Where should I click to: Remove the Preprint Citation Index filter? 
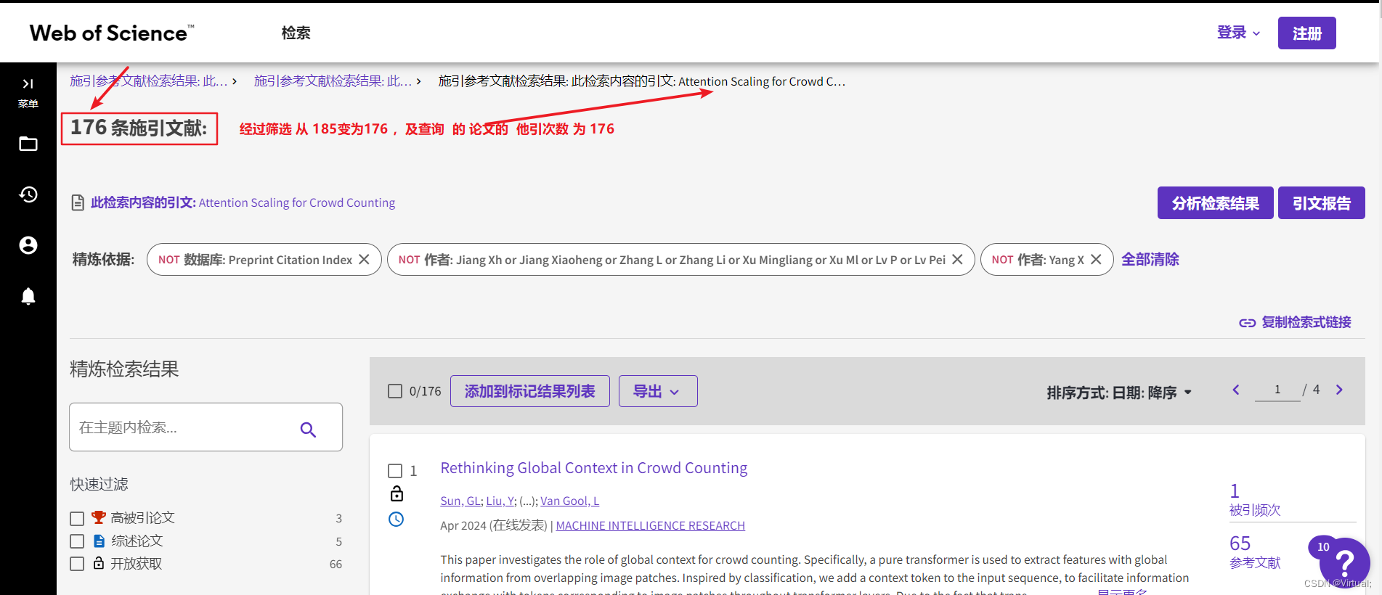coord(365,259)
